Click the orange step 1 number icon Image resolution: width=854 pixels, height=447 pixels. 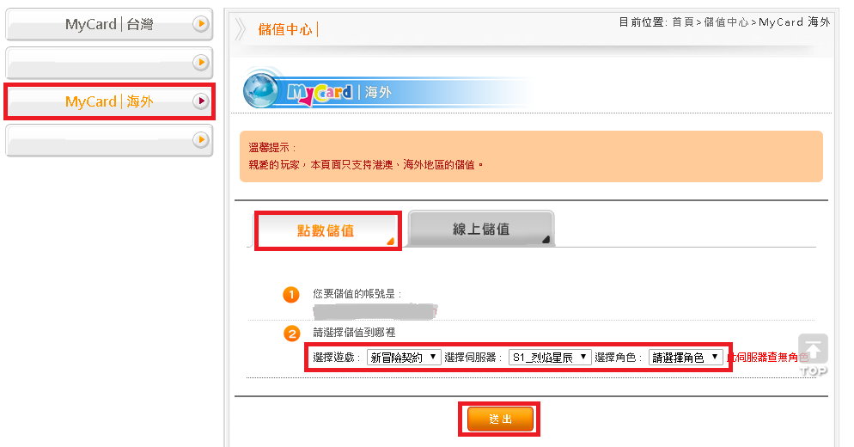(x=291, y=295)
